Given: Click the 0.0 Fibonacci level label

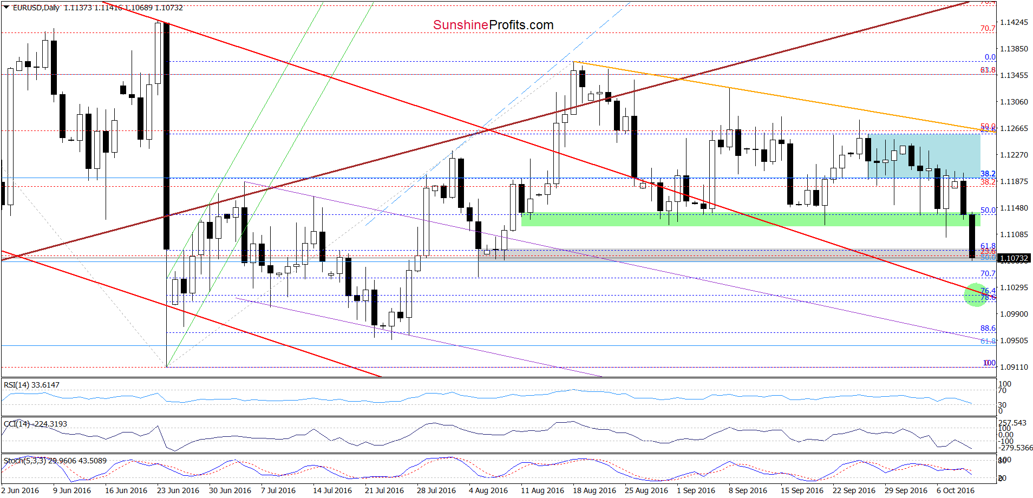Looking at the screenshot, I should click(x=990, y=57).
